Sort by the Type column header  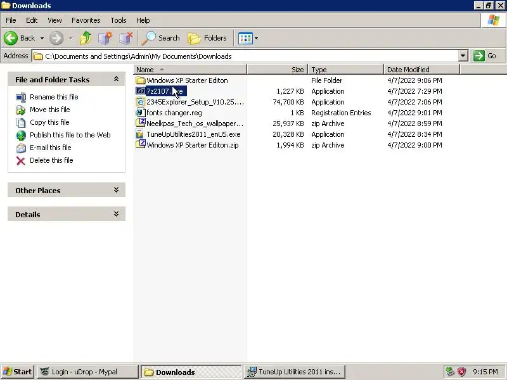coord(345,70)
